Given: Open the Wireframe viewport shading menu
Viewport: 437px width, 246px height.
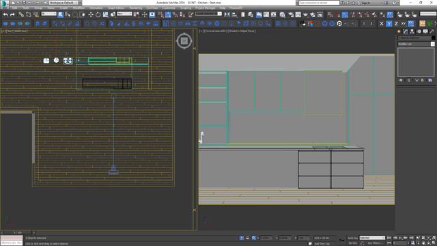Looking at the screenshot, I should pos(20,31).
